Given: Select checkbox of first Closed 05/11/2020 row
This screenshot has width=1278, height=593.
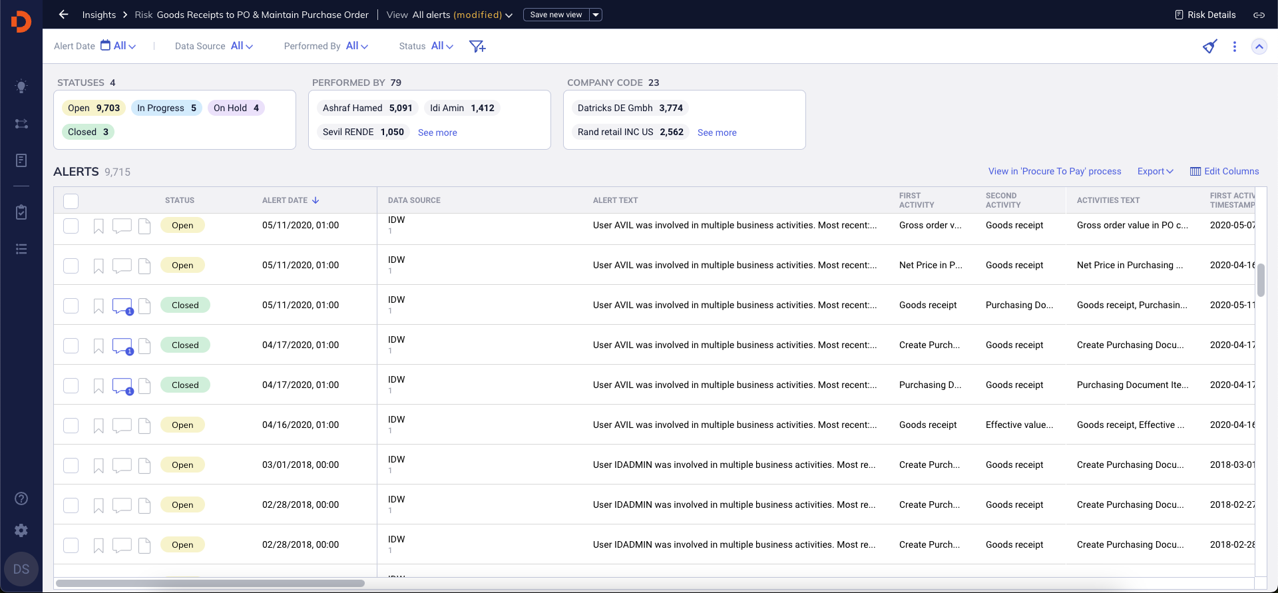Looking at the screenshot, I should (x=71, y=305).
